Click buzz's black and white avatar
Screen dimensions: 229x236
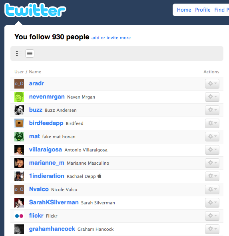coord(19,110)
